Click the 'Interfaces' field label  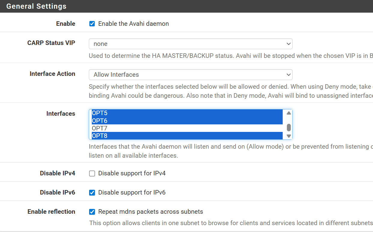pos(61,114)
